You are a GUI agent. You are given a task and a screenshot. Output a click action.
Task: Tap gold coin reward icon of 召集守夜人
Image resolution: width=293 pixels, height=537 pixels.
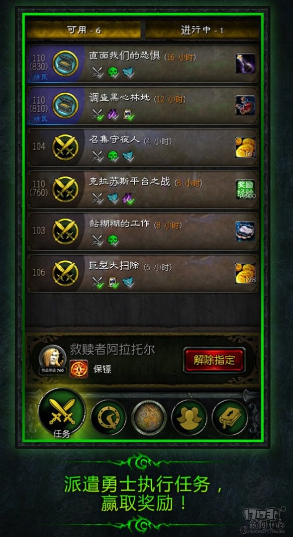point(245,148)
